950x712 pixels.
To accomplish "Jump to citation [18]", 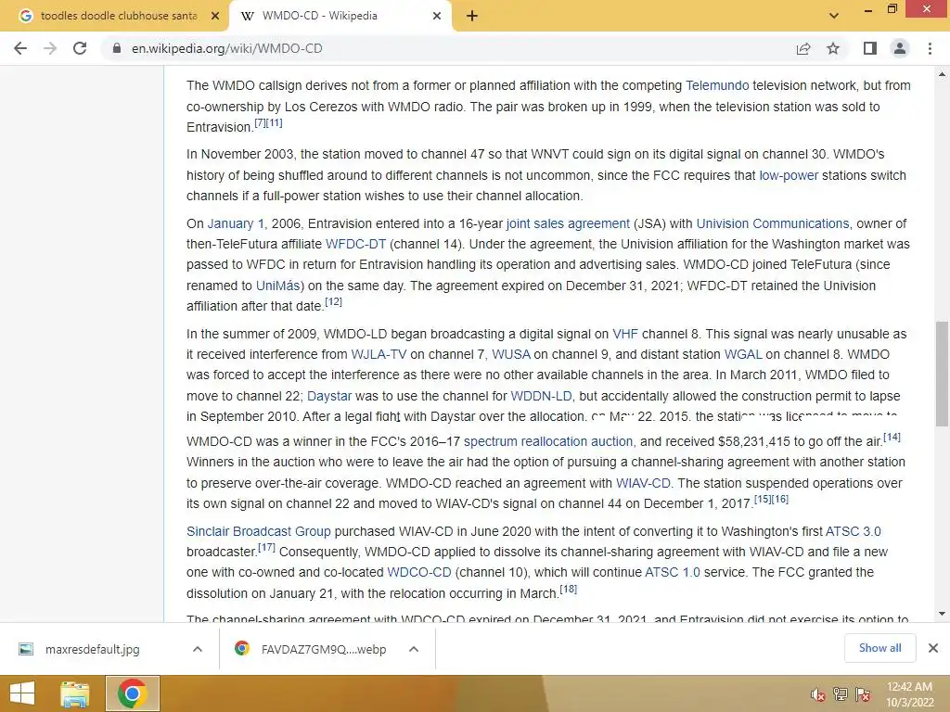I will 569,589.
